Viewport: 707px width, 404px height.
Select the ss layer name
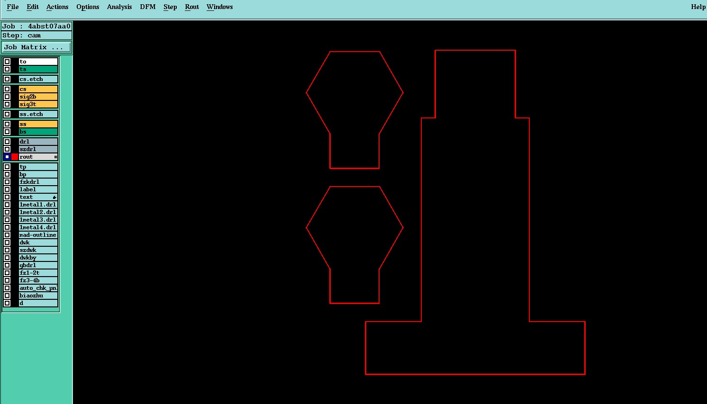(38, 124)
